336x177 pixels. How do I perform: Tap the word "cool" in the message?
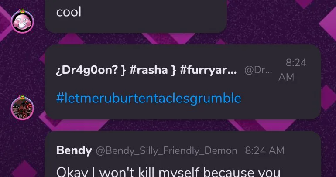[x=69, y=12]
